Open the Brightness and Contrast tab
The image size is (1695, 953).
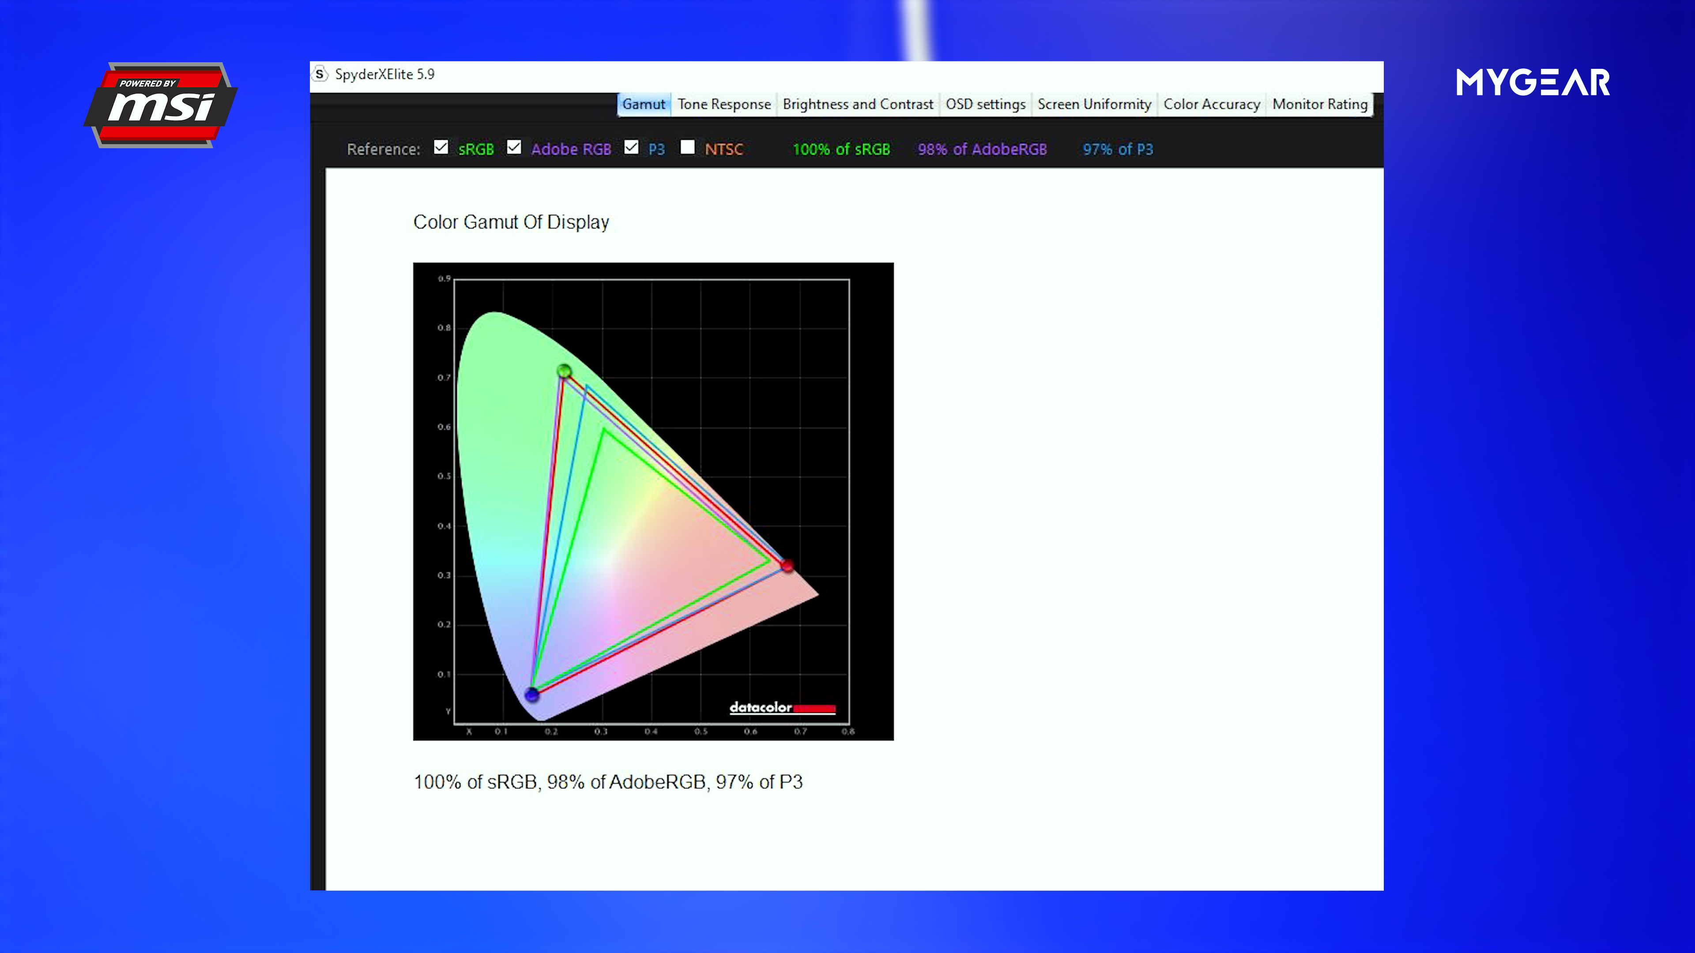pos(857,104)
